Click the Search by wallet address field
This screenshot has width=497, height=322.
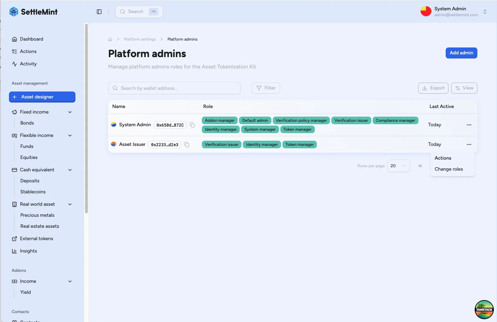(x=174, y=88)
